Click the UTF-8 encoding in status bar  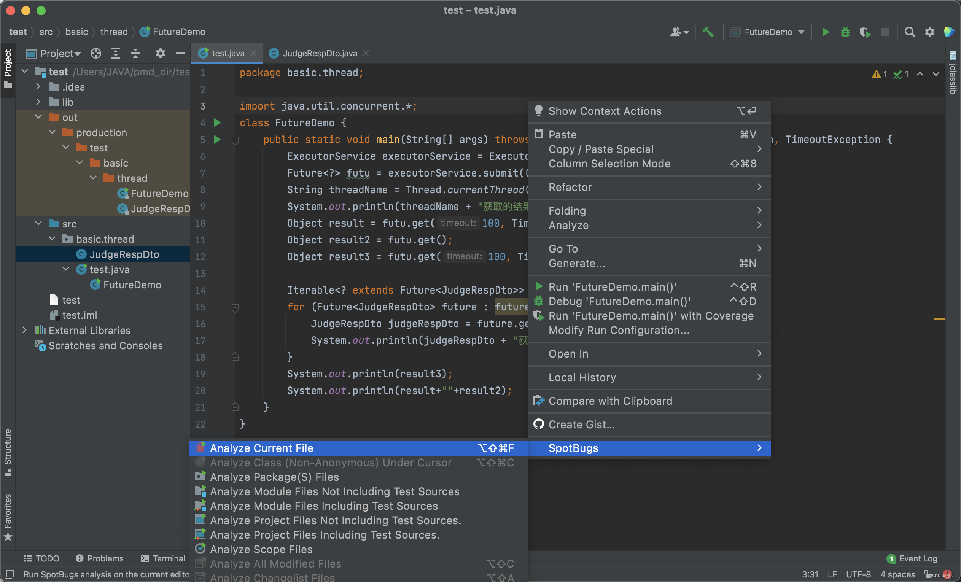[858, 574]
